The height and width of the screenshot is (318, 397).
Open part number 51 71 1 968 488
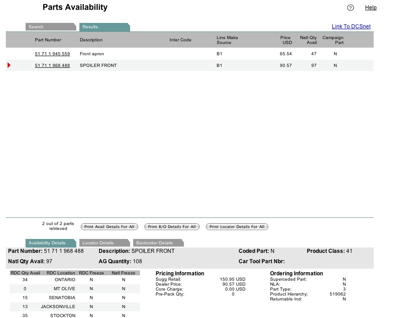[x=52, y=66]
